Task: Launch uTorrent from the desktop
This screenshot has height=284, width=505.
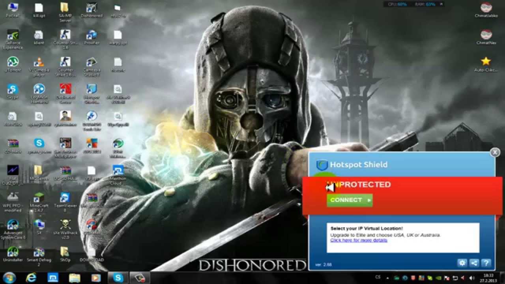Action: click(13, 64)
